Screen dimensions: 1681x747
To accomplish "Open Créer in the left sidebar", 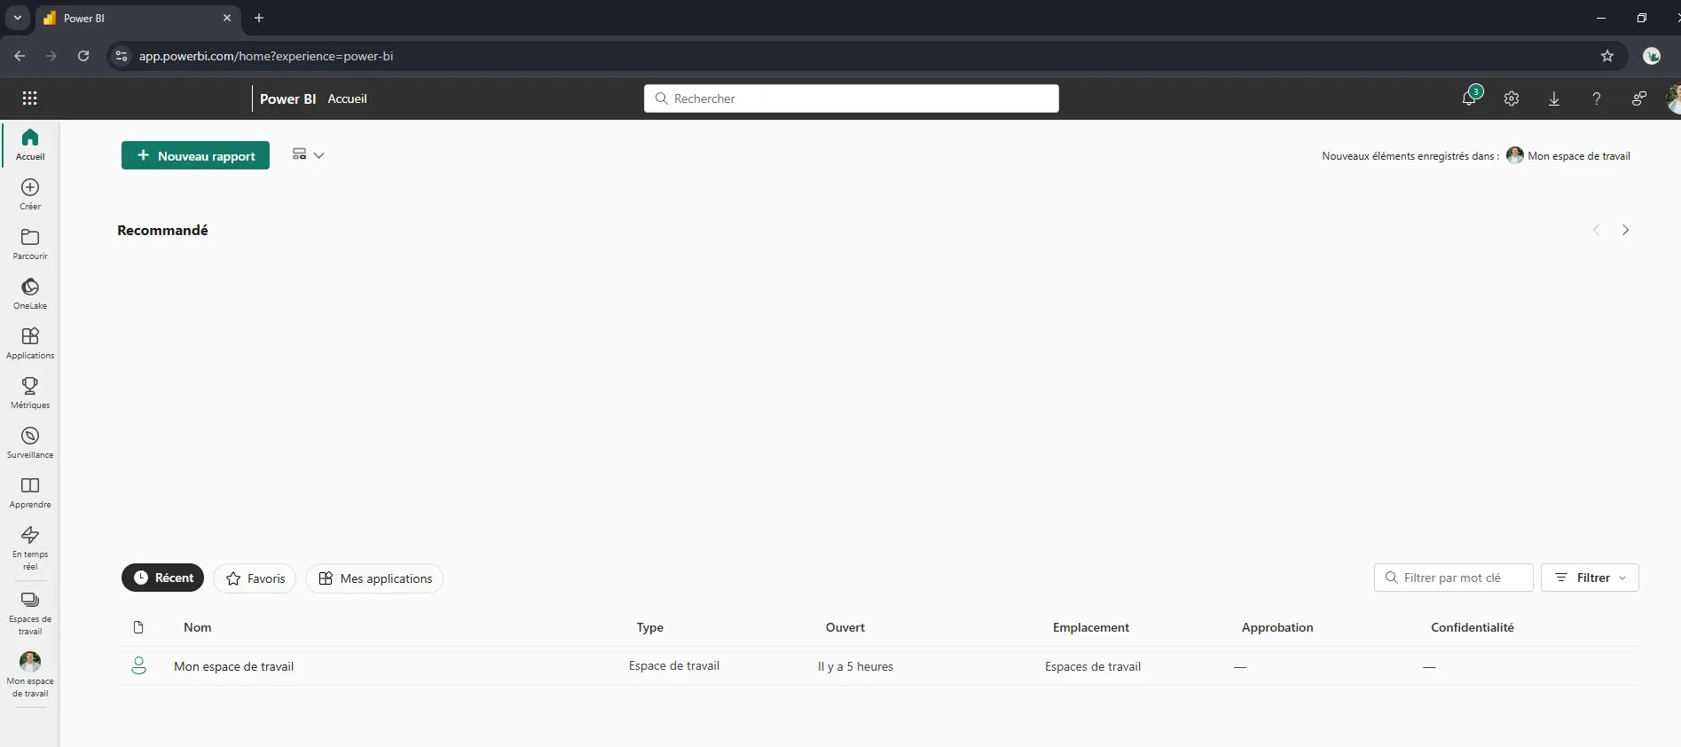I will pyautogui.click(x=30, y=194).
